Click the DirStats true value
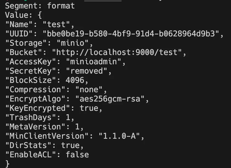 70,145
